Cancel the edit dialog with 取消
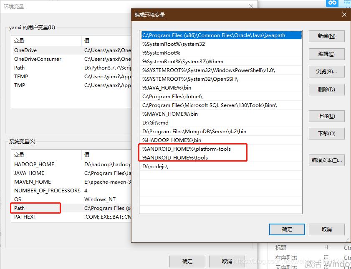351x269 pixels. coord(326,229)
